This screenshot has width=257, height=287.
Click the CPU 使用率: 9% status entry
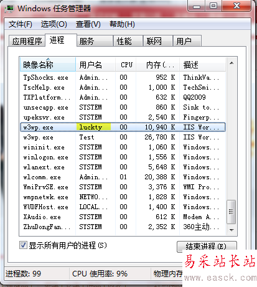tap(100, 274)
